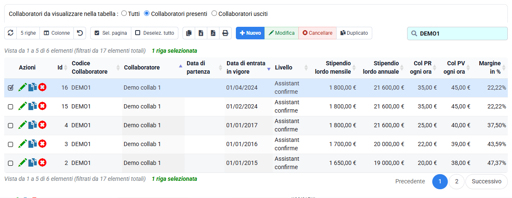The height and width of the screenshot is (198, 512).
Task: Export table to PDF icon
Action: coord(213,33)
